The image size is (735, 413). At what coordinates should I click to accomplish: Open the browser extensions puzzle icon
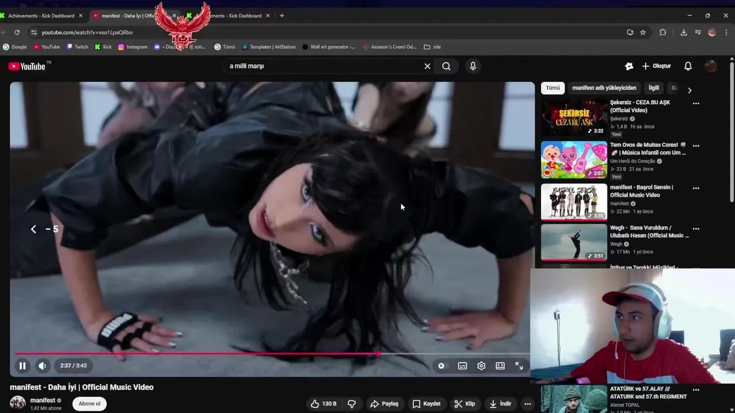point(663,33)
